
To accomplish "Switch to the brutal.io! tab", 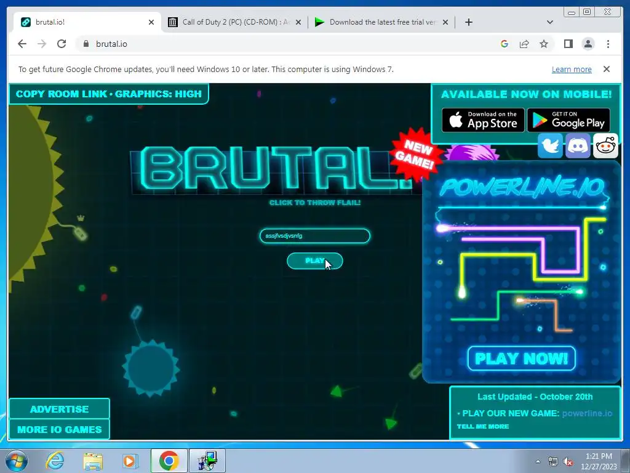I will click(87, 22).
